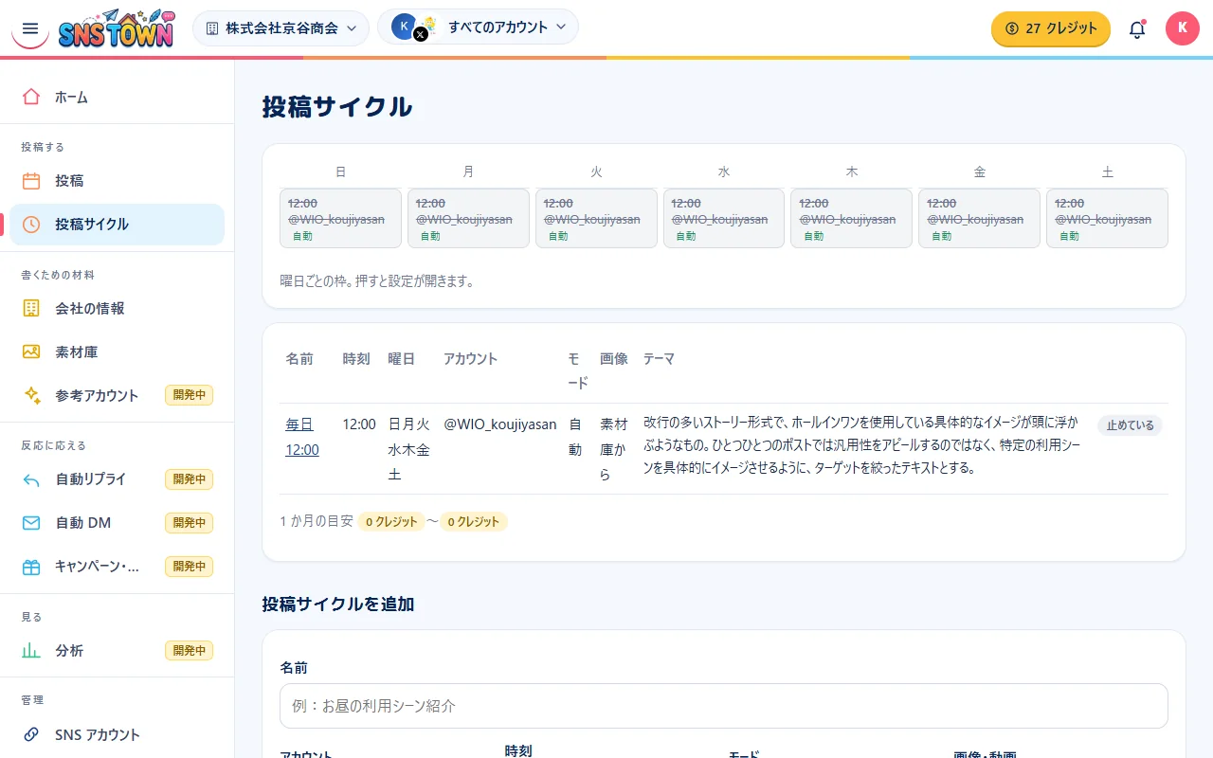Click the SNS TOWN logo

pos(116,28)
